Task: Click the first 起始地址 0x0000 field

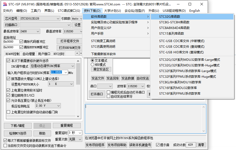Action: (x=11, y=42)
